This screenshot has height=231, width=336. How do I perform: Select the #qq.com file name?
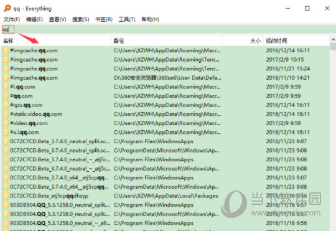coord(21,96)
